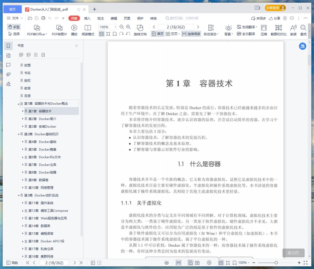The width and height of the screenshot is (314, 269).
Task: Click the actual size 1:1 icon in the ribbon
Action: pyautogui.click(x=101, y=34)
